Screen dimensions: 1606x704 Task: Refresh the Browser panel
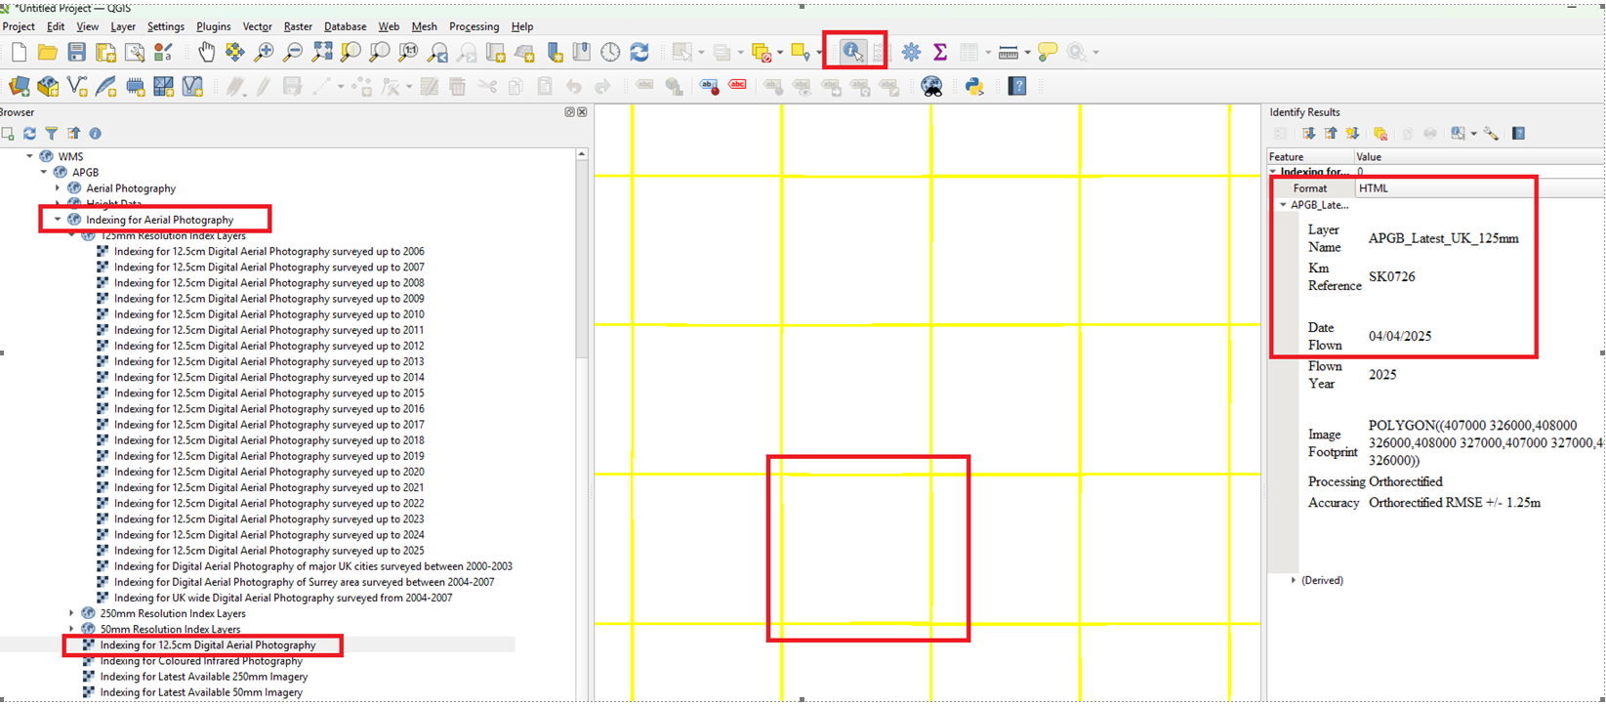pos(29,134)
